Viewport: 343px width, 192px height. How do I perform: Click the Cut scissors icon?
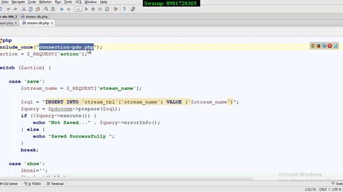coord(24,9)
